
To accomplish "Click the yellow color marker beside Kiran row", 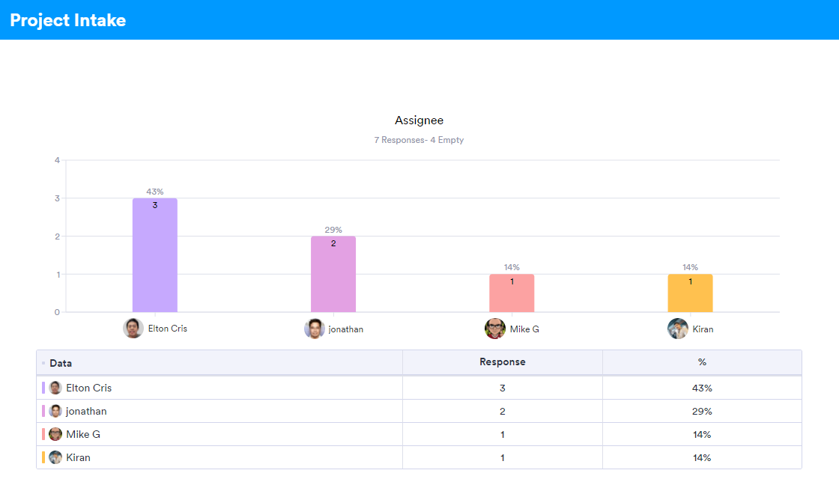I will pyautogui.click(x=43, y=457).
